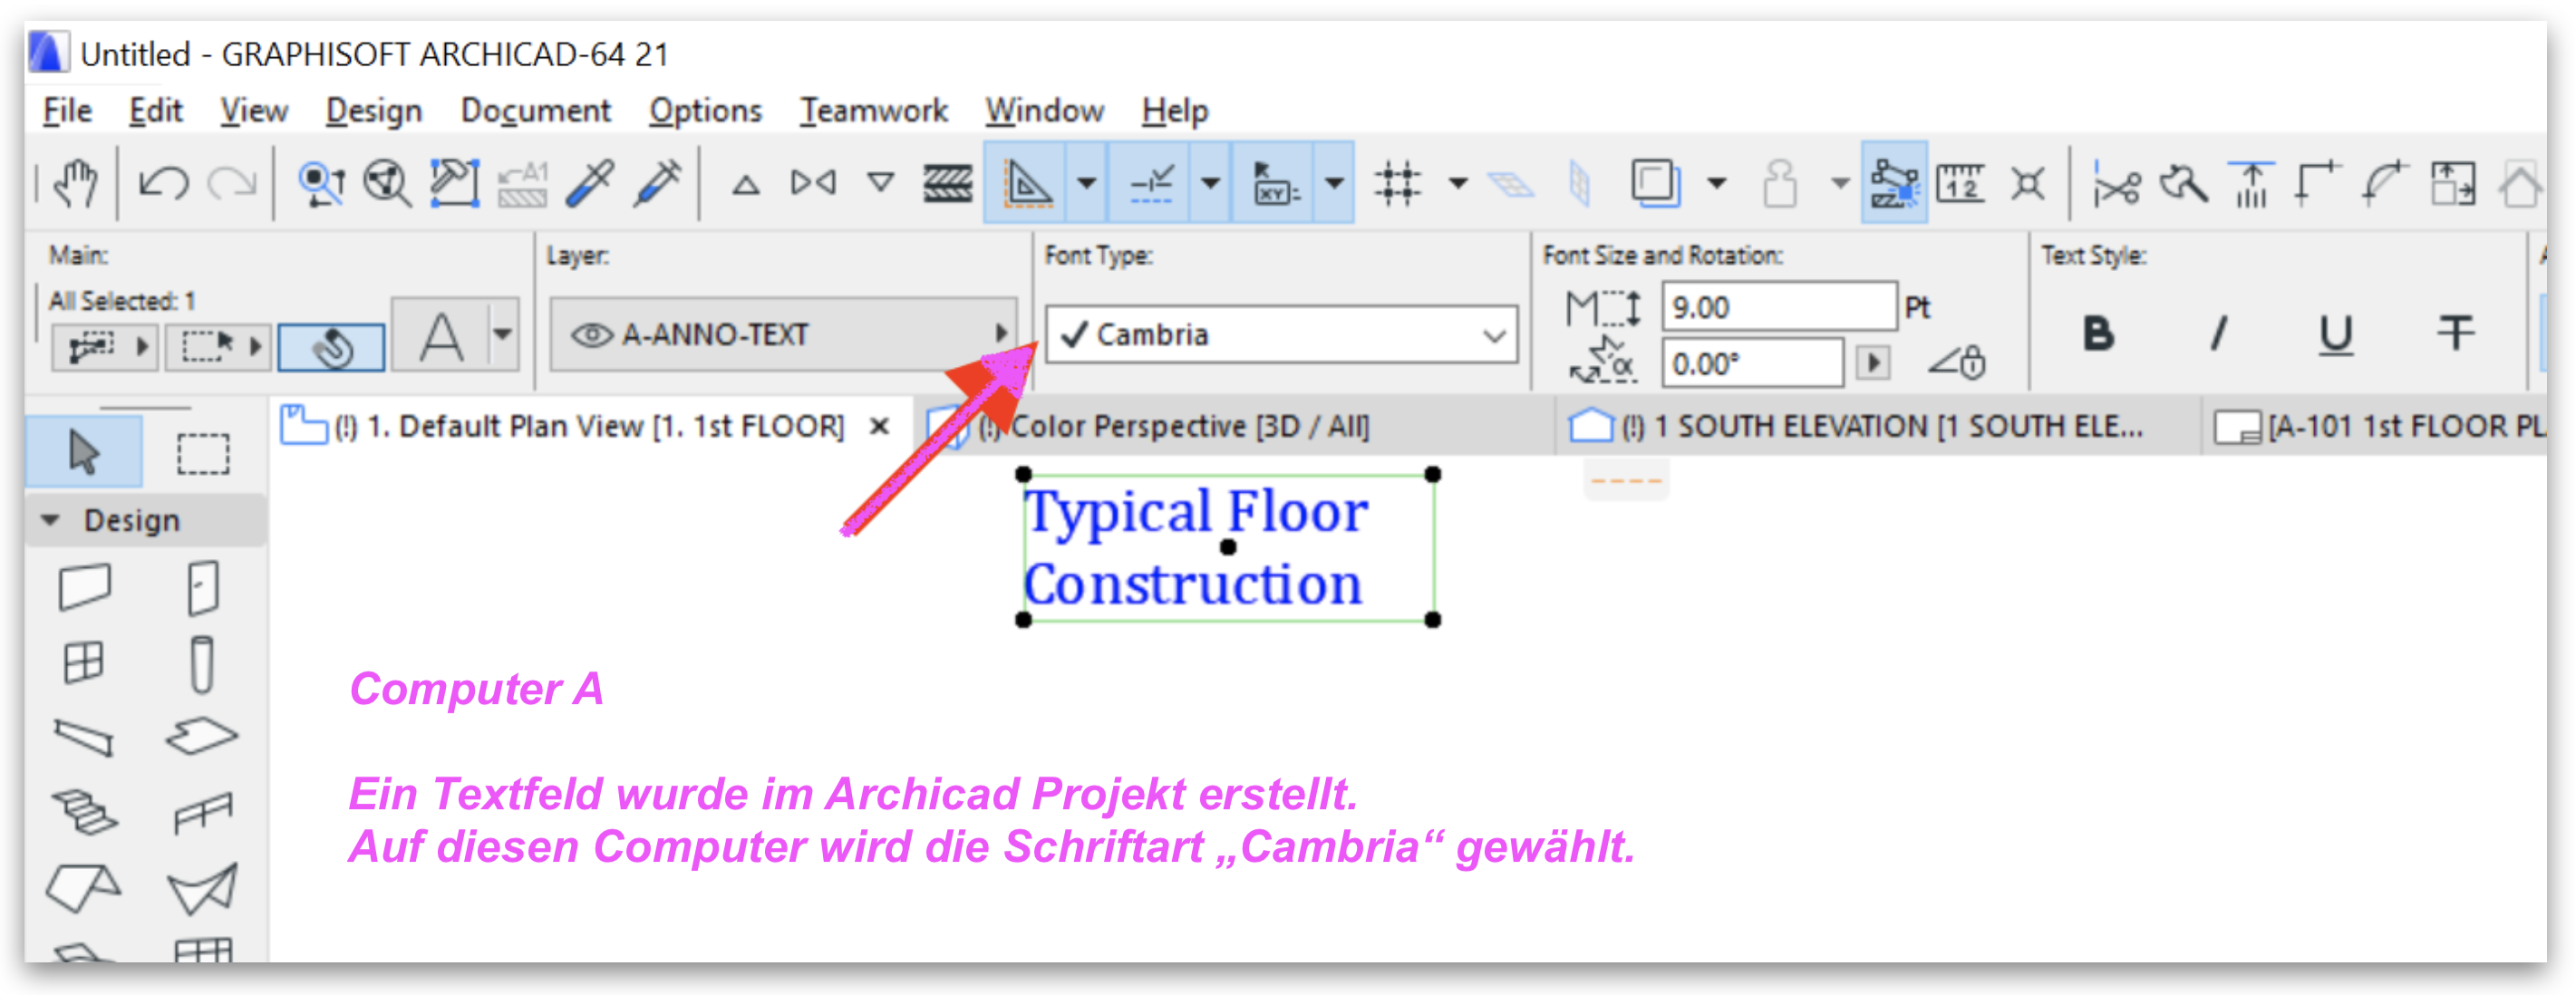Undo the last action

164,183
